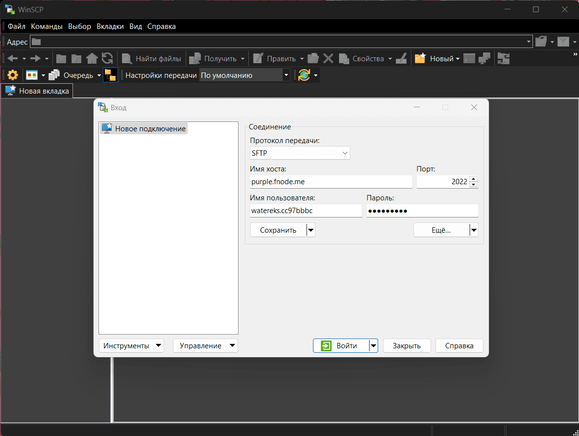Expand the transfer settings 'По умолчанию' dropdown
Screen dimensions: 579x436
(286, 75)
